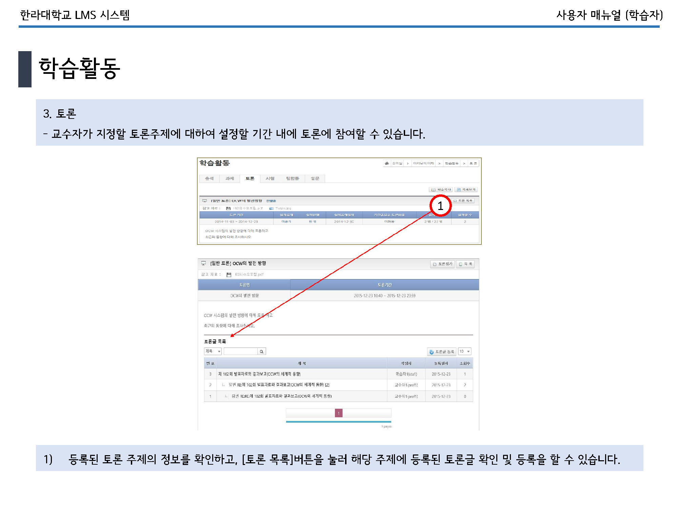Click page 1 in pagination

(338, 413)
